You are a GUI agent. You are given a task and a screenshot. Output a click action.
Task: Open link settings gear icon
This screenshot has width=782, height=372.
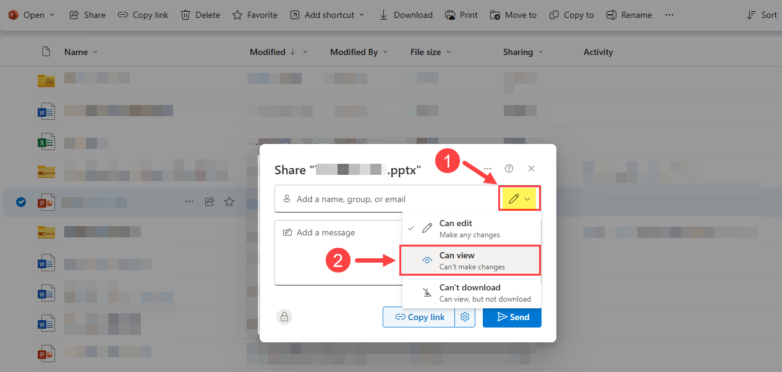tap(465, 317)
